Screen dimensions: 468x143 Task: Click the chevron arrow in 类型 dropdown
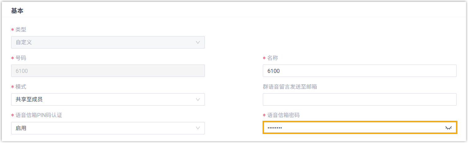coord(198,42)
